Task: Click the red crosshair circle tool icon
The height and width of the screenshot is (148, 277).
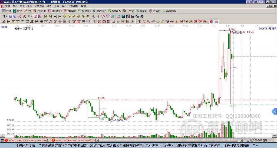Action: click(x=55, y=22)
